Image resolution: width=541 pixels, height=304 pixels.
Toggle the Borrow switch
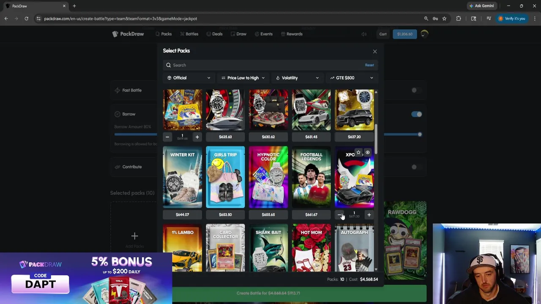click(x=416, y=114)
